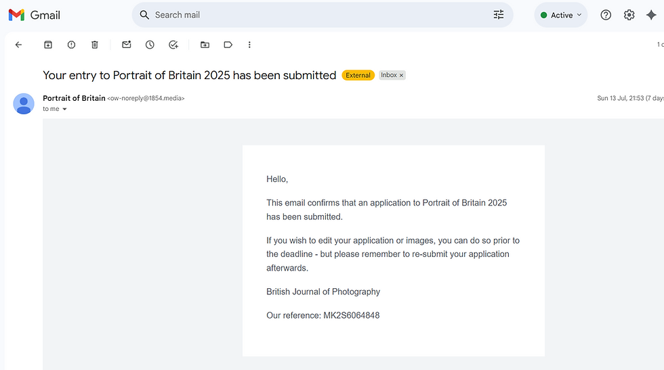Click the Portrait of Britain sender avatar
The height and width of the screenshot is (370, 664).
pos(24,103)
